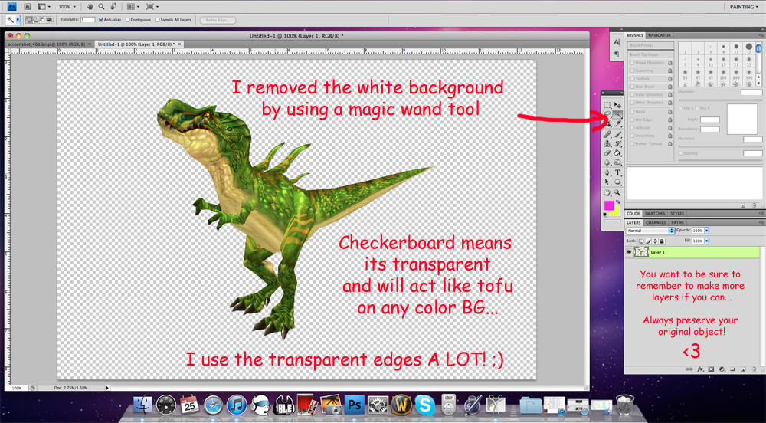766x423 pixels.
Task: Enable Shape Dynamics checkbox
Action: 633,63
